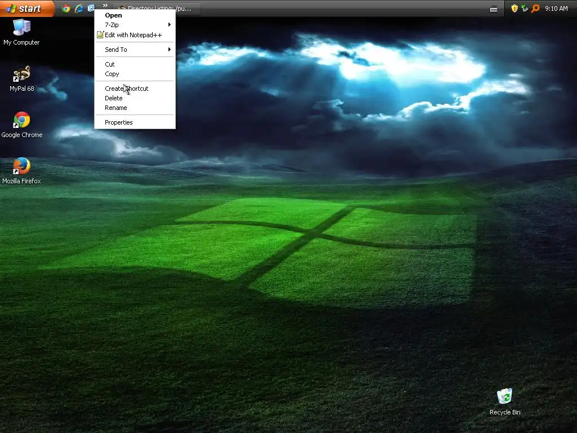The image size is (577, 433).
Task: Open the yellow security shield tray icon
Action: [x=514, y=8]
